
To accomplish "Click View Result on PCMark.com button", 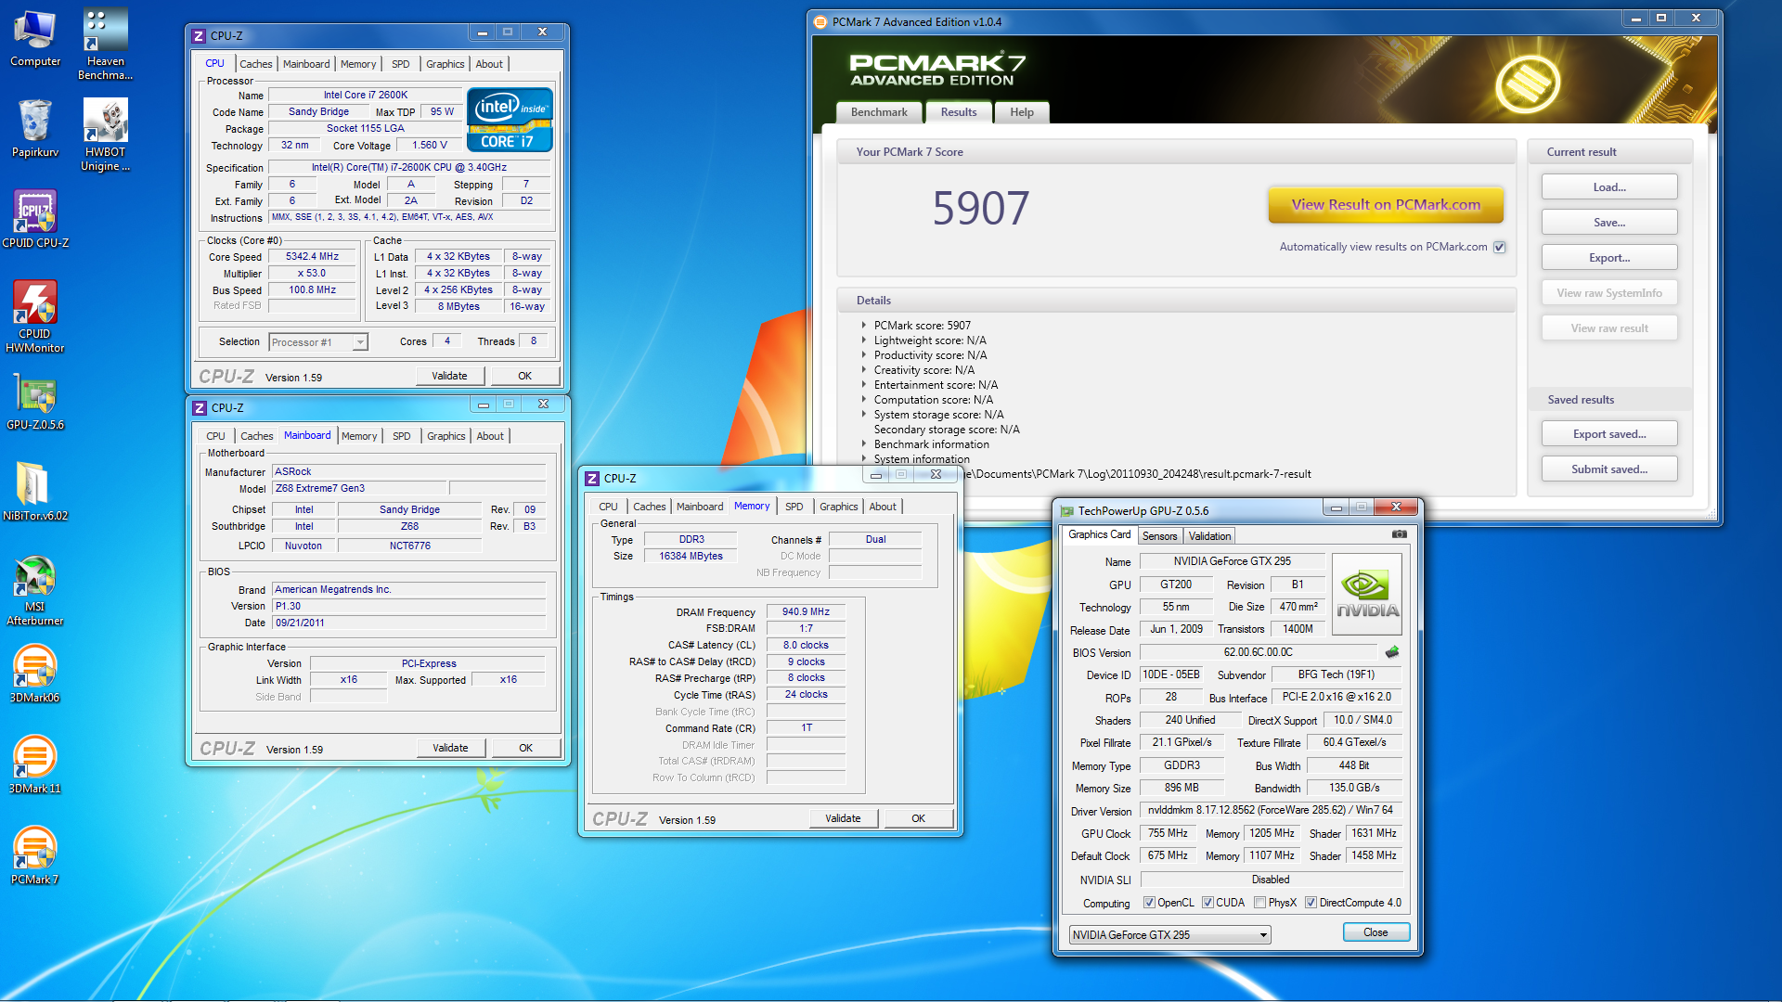I will [x=1385, y=205].
